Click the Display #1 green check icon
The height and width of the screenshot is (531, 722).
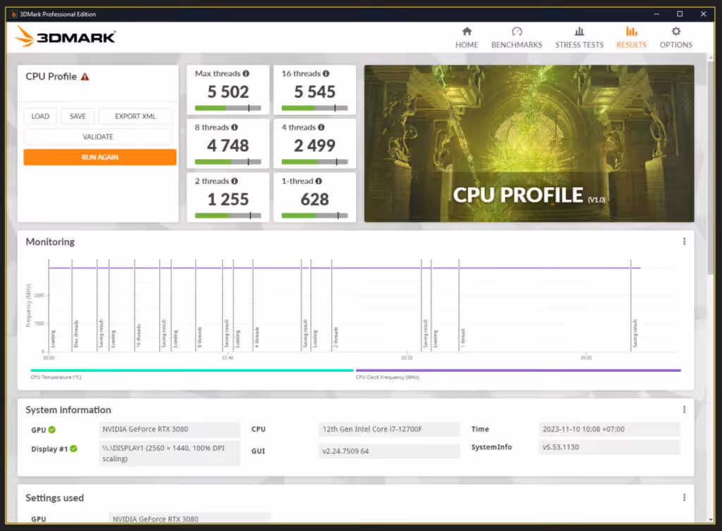(73, 449)
